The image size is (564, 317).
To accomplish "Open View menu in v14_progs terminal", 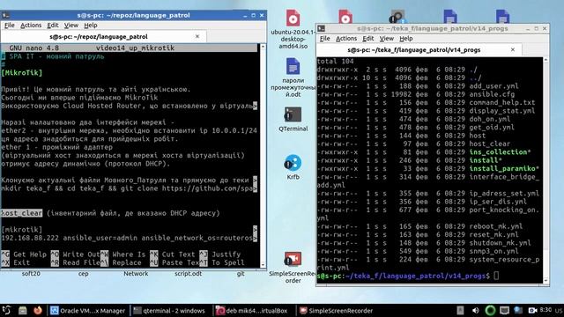I will 386,39.
